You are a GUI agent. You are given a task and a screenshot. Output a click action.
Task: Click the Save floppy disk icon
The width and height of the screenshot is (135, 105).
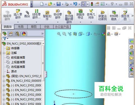tap(59, 4)
